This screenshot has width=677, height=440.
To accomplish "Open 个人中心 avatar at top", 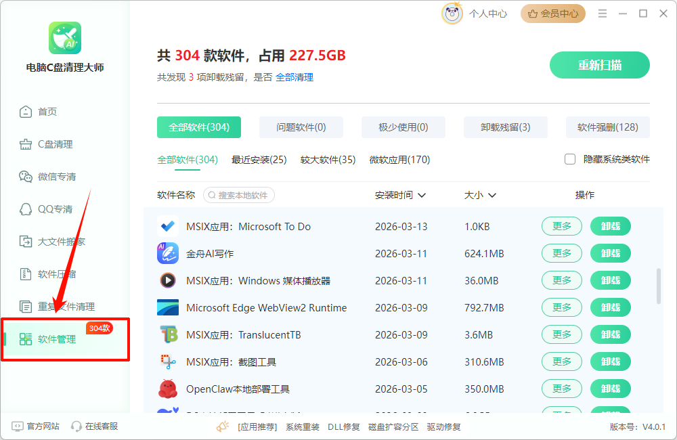I will pyautogui.click(x=452, y=13).
